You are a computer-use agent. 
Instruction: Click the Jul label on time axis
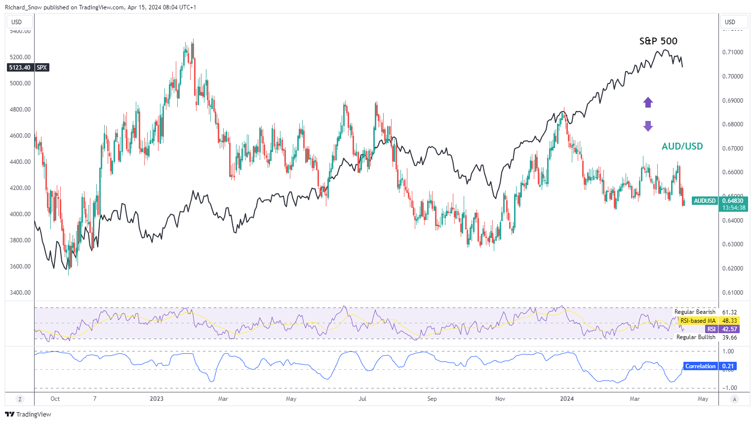(x=362, y=399)
